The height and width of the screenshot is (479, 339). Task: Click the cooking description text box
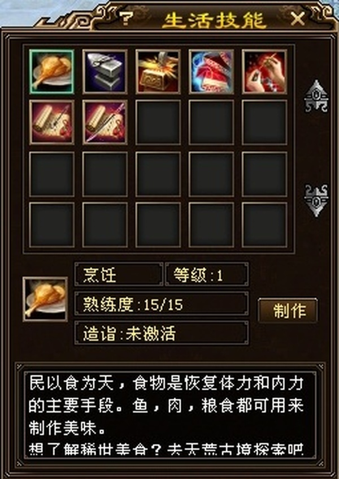coord(169,415)
